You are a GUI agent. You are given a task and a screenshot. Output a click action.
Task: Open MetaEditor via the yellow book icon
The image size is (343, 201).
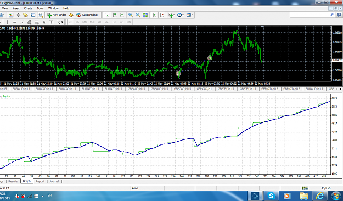(x=71, y=15)
